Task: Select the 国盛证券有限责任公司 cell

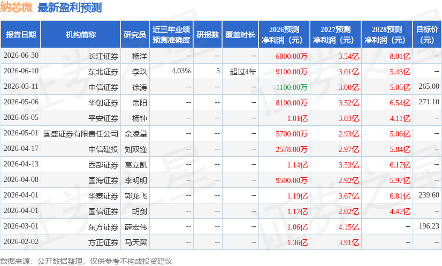Action: 81,134
